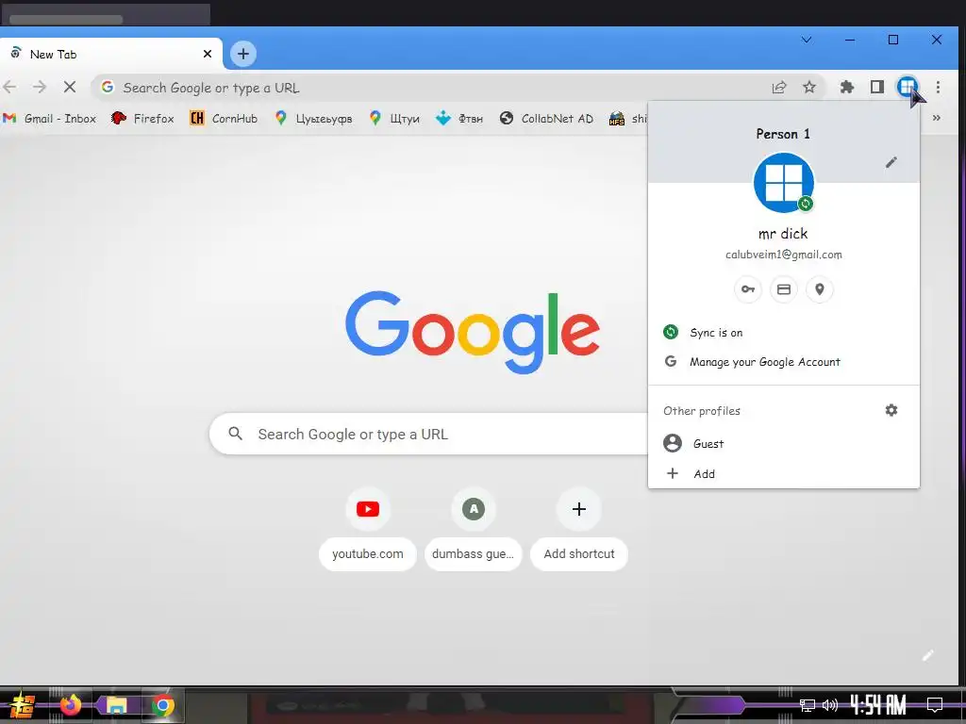Viewport: 966px width, 724px height.
Task: Add a new Chrome profile
Action: 784,473
